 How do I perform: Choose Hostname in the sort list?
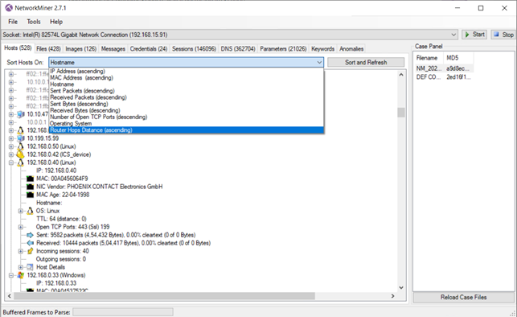(187, 84)
